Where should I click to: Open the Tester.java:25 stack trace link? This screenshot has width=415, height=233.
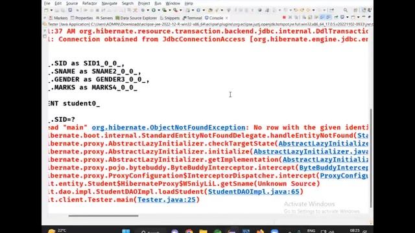(167, 200)
